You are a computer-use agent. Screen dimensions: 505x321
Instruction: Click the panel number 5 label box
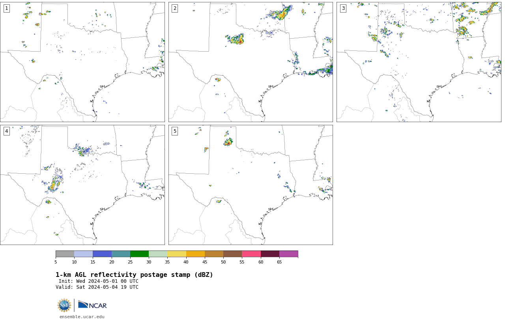coord(175,131)
